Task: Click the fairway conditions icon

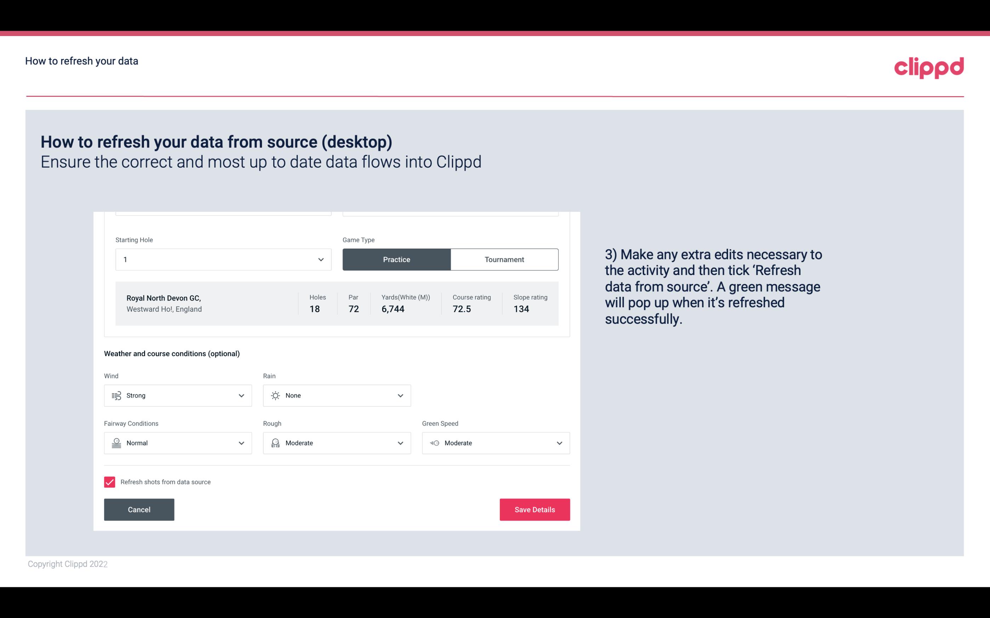Action: pyautogui.click(x=115, y=443)
